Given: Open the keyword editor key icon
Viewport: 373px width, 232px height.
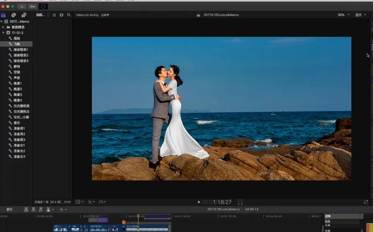Looking at the screenshot, I should (32, 6).
